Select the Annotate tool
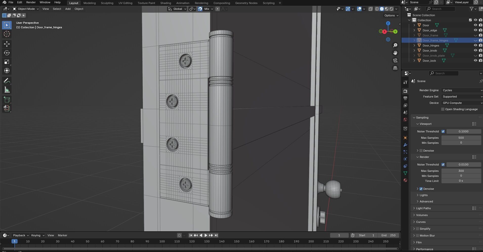The image size is (483, 252). point(7,81)
